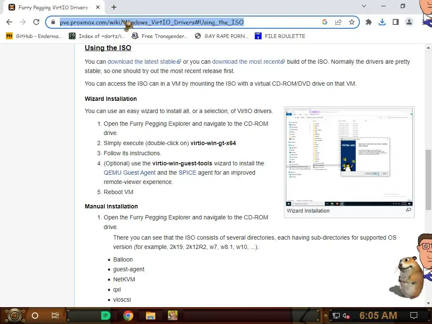Select the VirtIO Drivers browser tab

coord(54,8)
